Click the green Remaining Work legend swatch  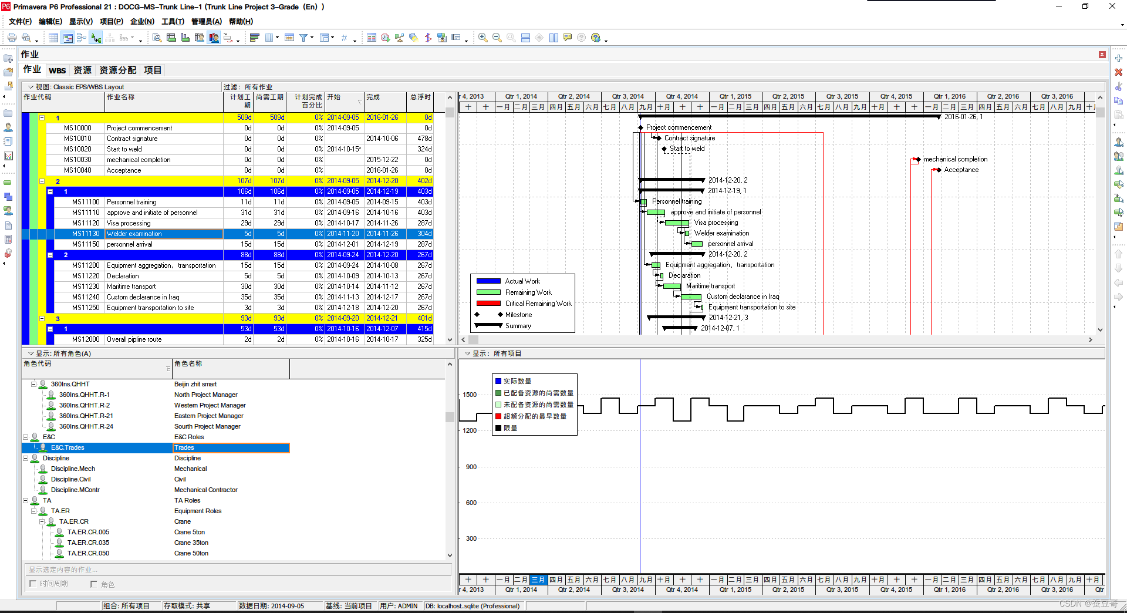[488, 292]
